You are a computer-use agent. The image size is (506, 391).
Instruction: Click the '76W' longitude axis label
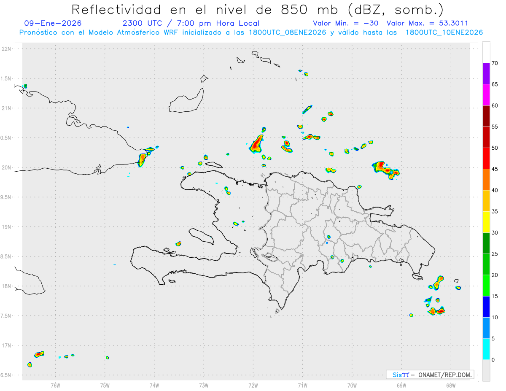click(x=55, y=385)
